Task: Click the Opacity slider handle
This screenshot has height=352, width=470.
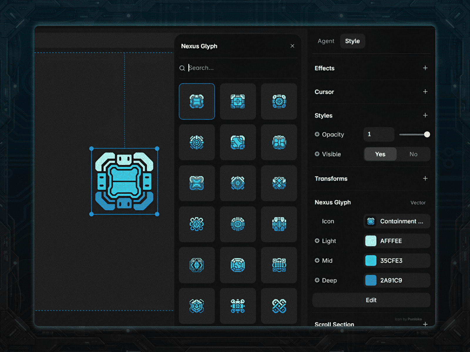Action: coord(427,134)
